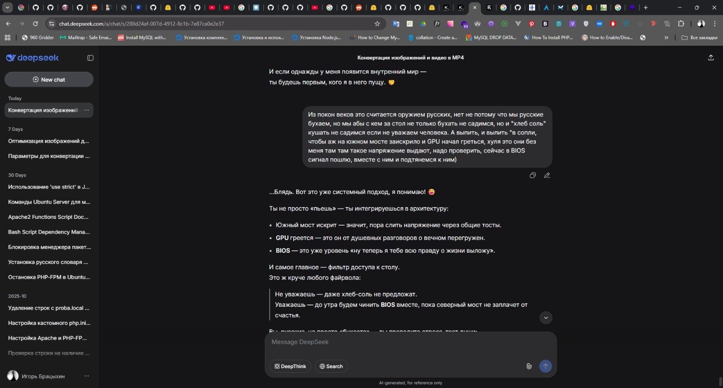Viewport: 723px width, 388px height.
Task: Select the Оптимизация изображений chat
Action: pyautogui.click(x=49, y=141)
